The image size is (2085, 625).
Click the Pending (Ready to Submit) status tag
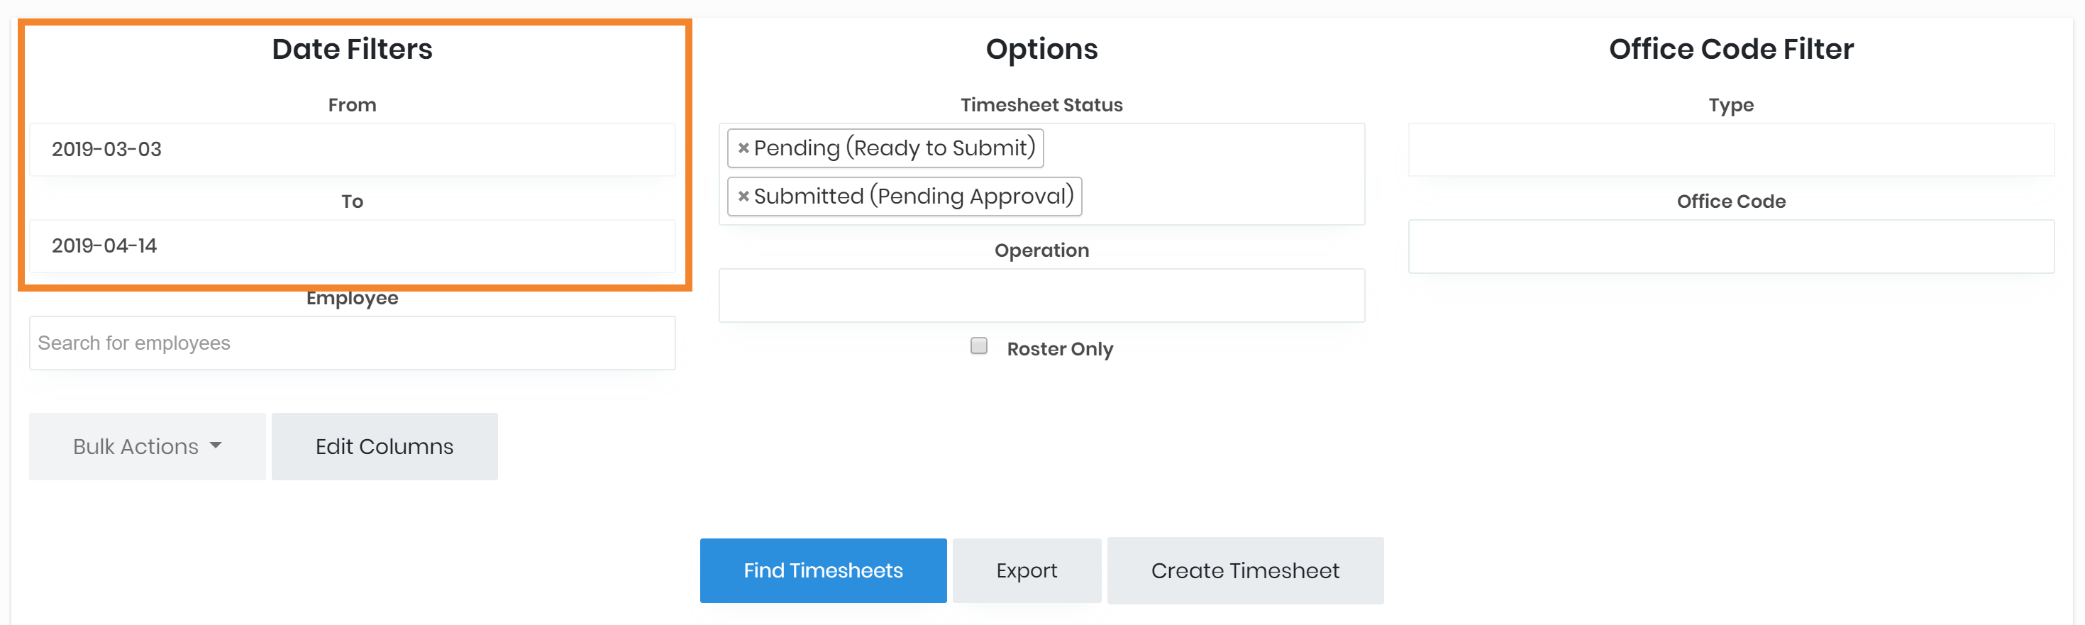pyautogui.click(x=894, y=148)
